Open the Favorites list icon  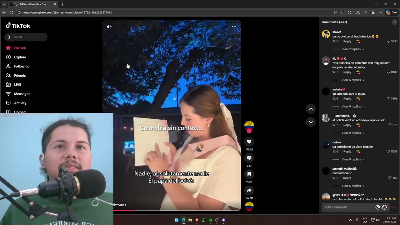(x=365, y=12)
